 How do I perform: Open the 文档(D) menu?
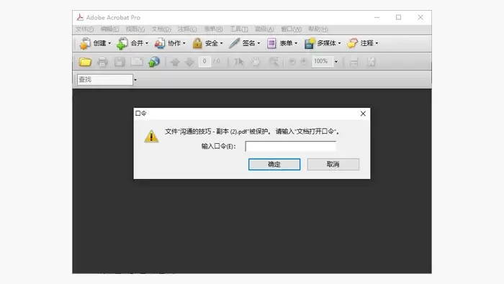161,29
